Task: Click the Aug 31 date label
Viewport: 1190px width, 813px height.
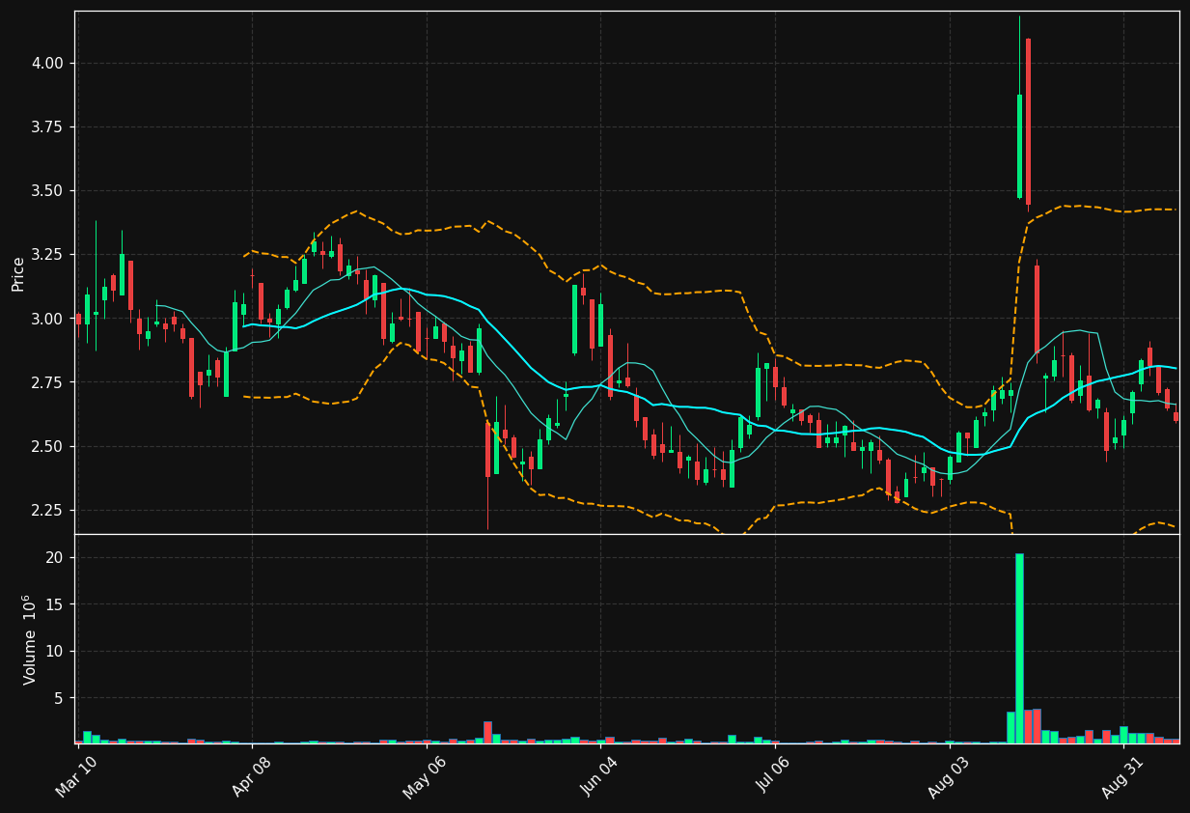Action: (1121, 779)
